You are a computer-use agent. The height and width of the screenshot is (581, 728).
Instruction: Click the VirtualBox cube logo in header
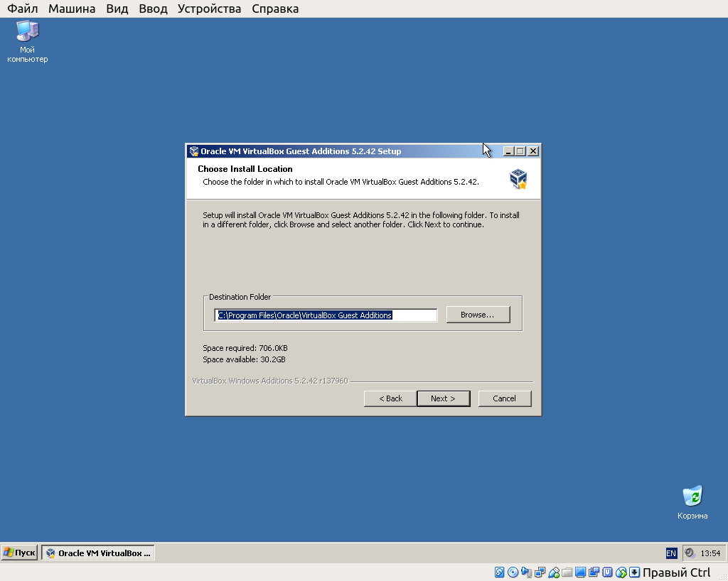(x=518, y=178)
